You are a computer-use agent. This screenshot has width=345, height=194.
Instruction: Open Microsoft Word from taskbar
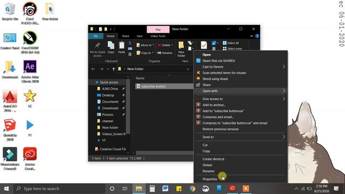pos(165,189)
